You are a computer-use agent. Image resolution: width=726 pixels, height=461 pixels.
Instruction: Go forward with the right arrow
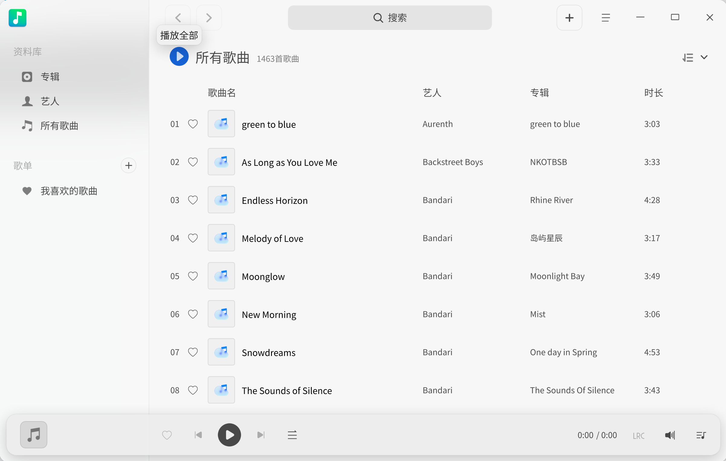[209, 18]
